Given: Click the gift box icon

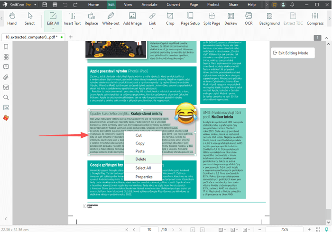Looking at the screenshot, I should (6, 118).
